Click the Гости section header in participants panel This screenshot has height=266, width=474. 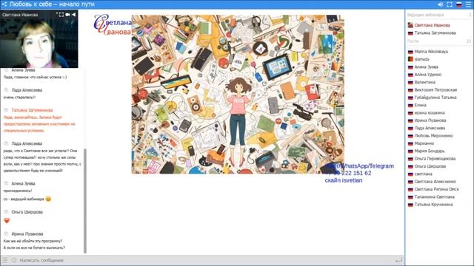coord(413,41)
